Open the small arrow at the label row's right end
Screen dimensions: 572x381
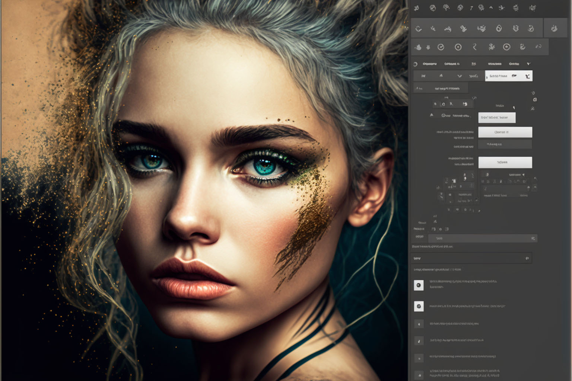pos(528,64)
